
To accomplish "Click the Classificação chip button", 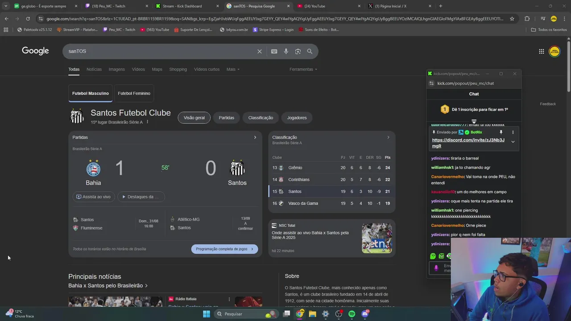I will point(261,118).
